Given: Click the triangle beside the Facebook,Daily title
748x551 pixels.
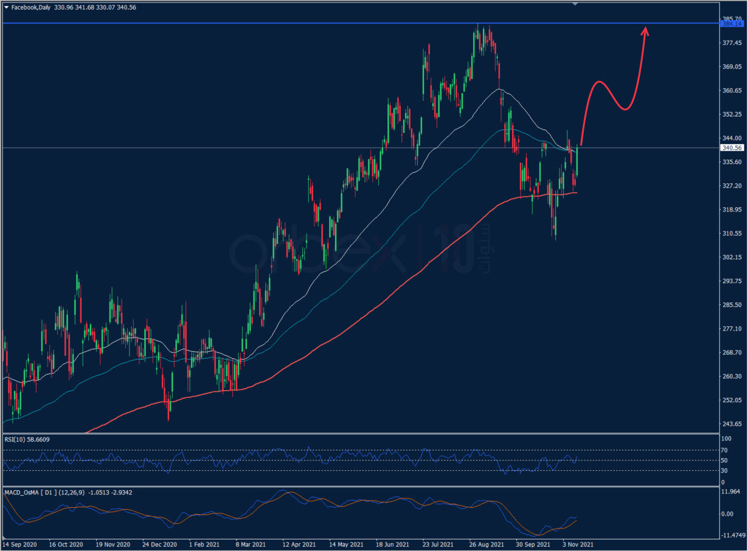Looking at the screenshot, I should tap(6, 7).
